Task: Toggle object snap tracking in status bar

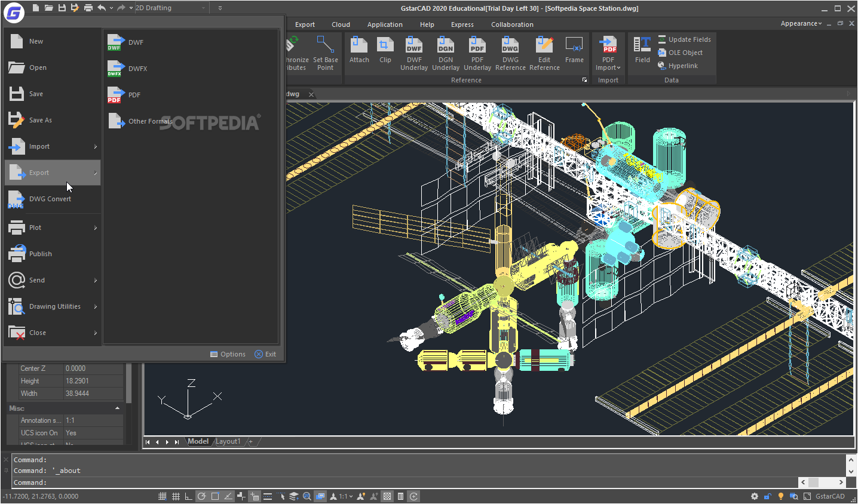Action: coord(228,496)
